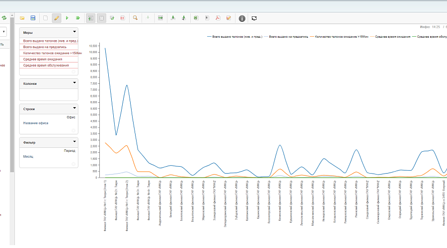Expand the Строки panel dropdown arrow
The height and width of the screenshot is (248, 447).
click(x=74, y=108)
